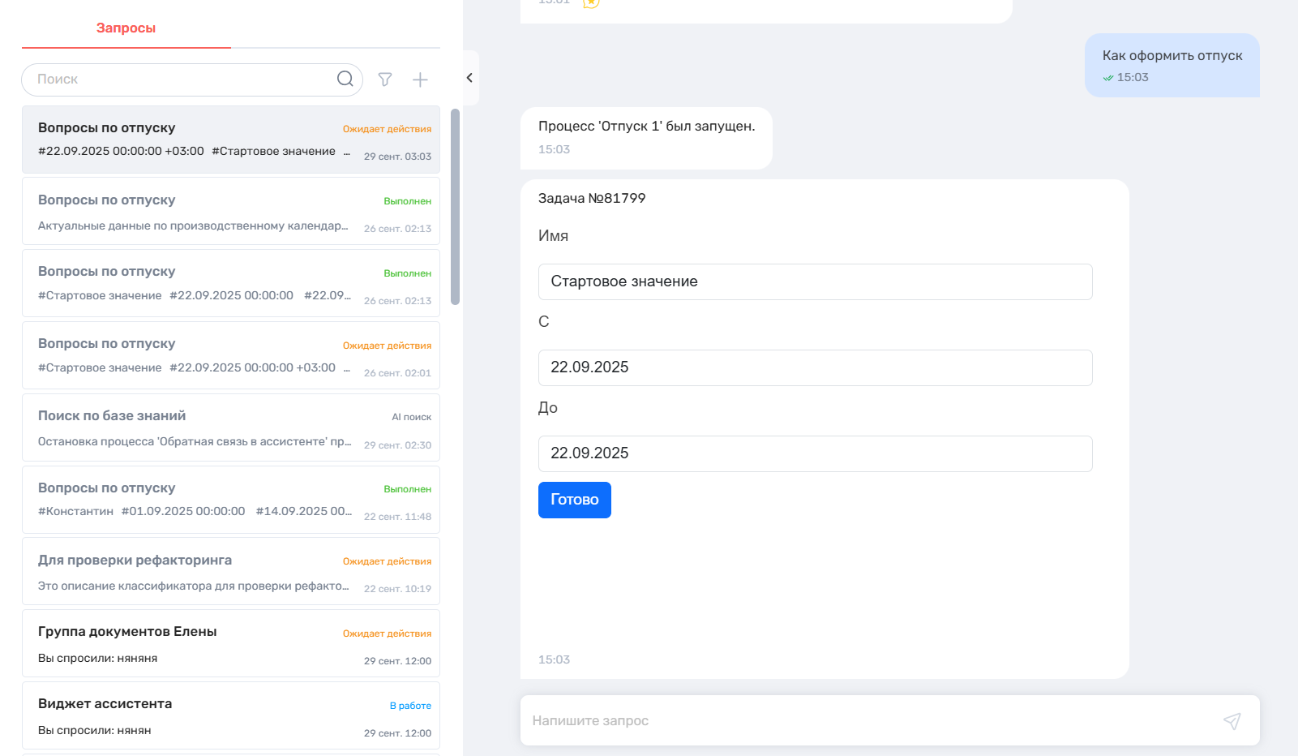Click the send message paper plane icon
The width and height of the screenshot is (1298, 756).
(x=1232, y=720)
